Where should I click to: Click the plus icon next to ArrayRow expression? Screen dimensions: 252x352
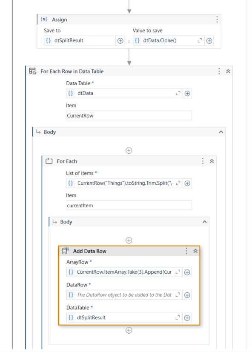[187, 272]
